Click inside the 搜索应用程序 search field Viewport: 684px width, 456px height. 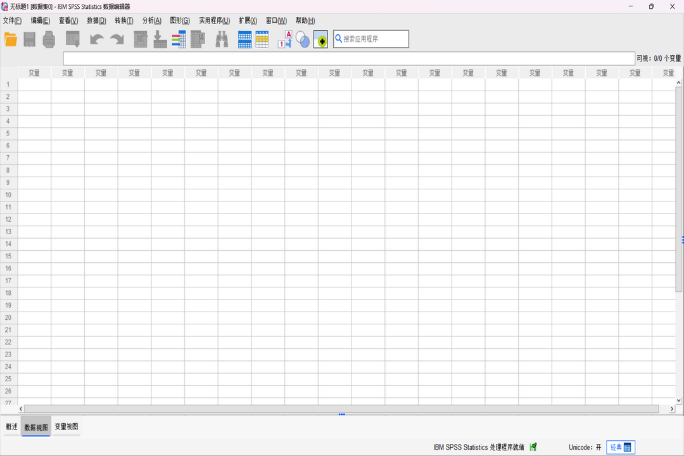pos(370,39)
